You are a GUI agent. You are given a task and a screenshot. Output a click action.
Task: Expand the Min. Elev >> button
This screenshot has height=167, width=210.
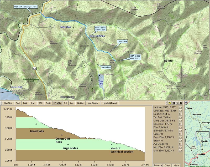(x=180, y=147)
